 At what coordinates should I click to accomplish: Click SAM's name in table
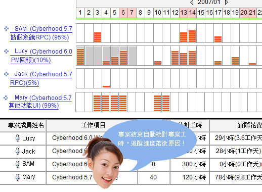tap(28, 164)
